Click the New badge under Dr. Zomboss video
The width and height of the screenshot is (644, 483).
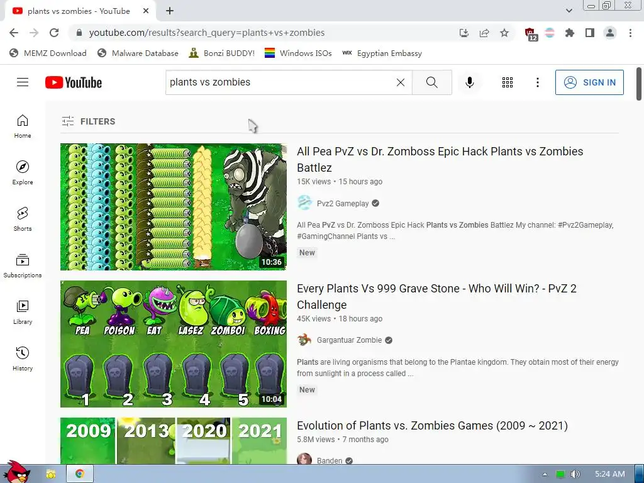pos(307,253)
